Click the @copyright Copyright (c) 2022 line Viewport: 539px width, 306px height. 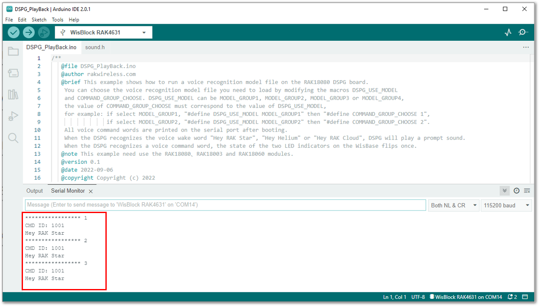[108, 178]
